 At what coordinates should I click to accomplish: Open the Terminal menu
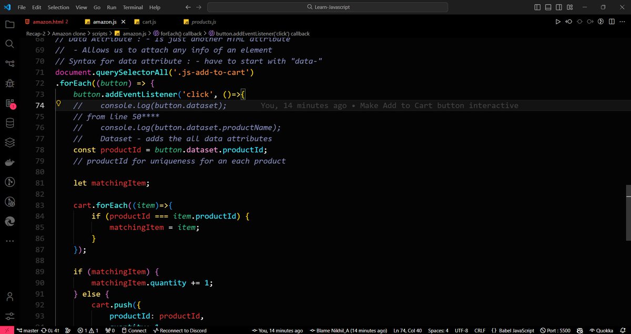coord(132,7)
